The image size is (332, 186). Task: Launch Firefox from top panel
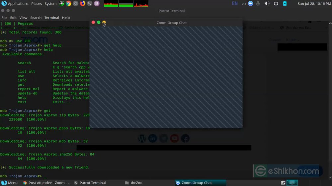pyautogui.click(x=83, y=4)
